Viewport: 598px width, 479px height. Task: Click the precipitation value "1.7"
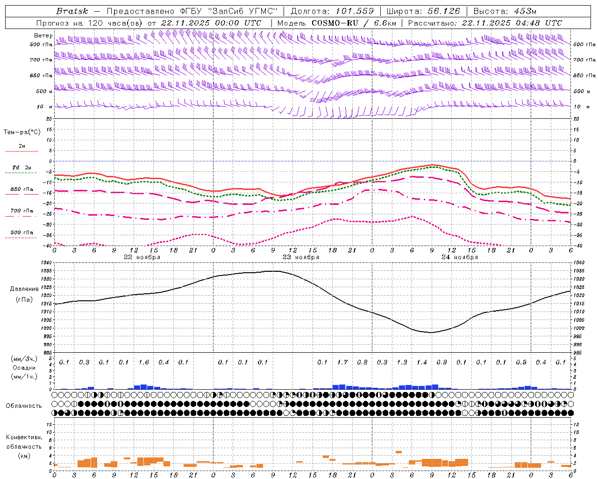pos(342,363)
